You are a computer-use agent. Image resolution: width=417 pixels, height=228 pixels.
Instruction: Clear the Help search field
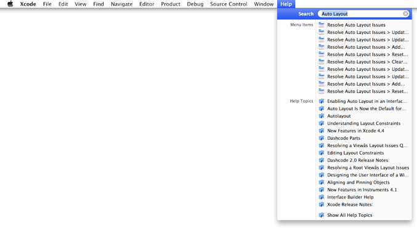pyautogui.click(x=405, y=14)
